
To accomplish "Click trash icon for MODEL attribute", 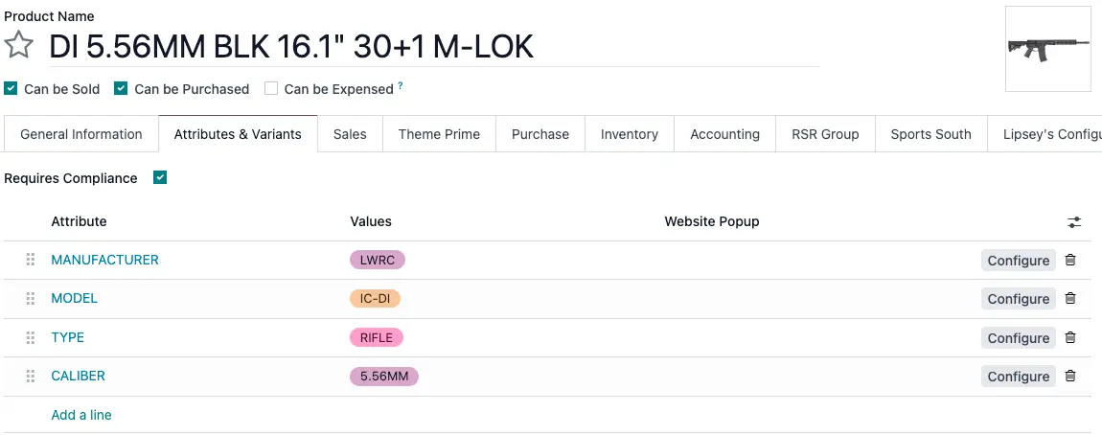I will tap(1070, 298).
